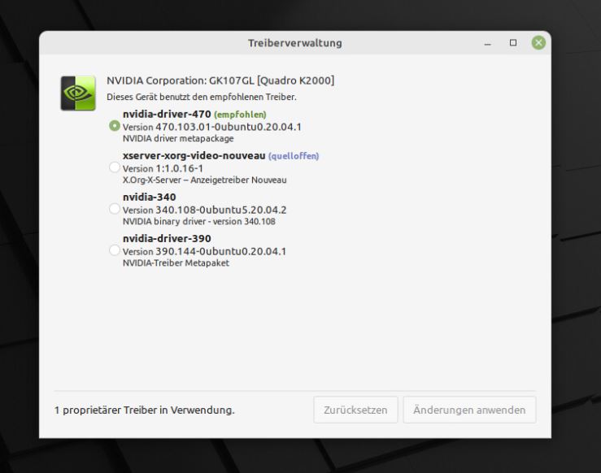This screenshot has width=601, height=473.
Task: Click version 470.103.01-0ubuntu0.20.04.1 text
Action: click(212, 127)
